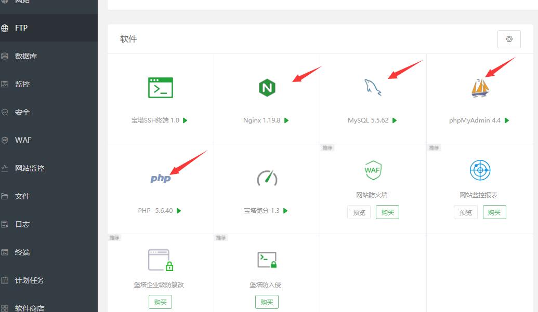Click the green arrow beside 宝塔SSH终端 1.0
The height and width of the screenshot is (312, 538).
coord(185,120)
